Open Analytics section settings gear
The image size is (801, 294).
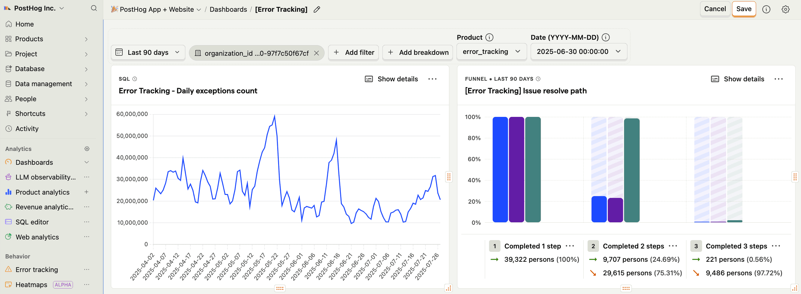pos(87,149)
